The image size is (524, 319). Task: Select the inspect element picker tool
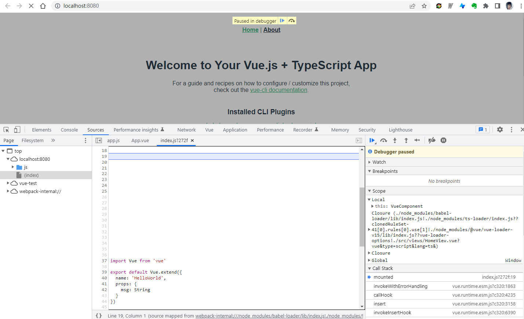click(x=6, y=130)
